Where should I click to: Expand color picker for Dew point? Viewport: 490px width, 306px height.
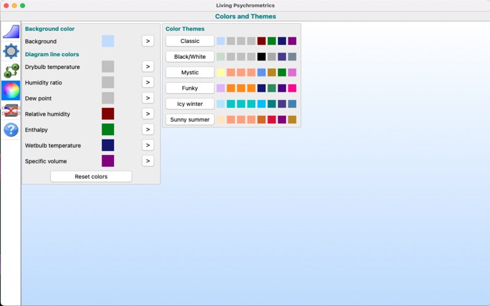click(148, 98)
